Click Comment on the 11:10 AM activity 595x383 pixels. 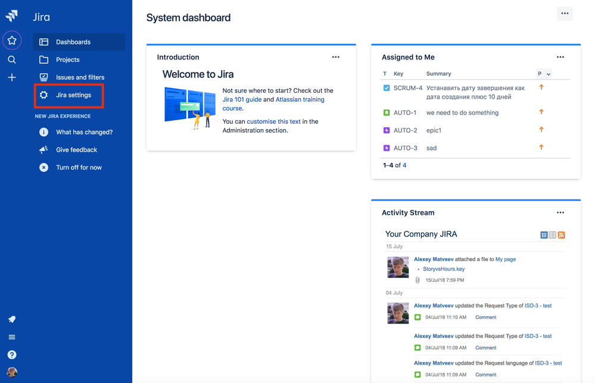486,317
